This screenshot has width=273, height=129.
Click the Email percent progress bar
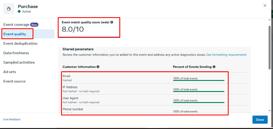pyautogui.click(x=199, y=81)
